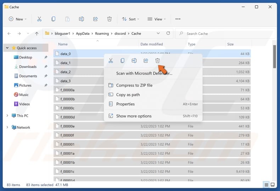The height and width of the screenshot is (191, 280).
Task: Open the Recent locations chevron
Action: click(28, 33)
